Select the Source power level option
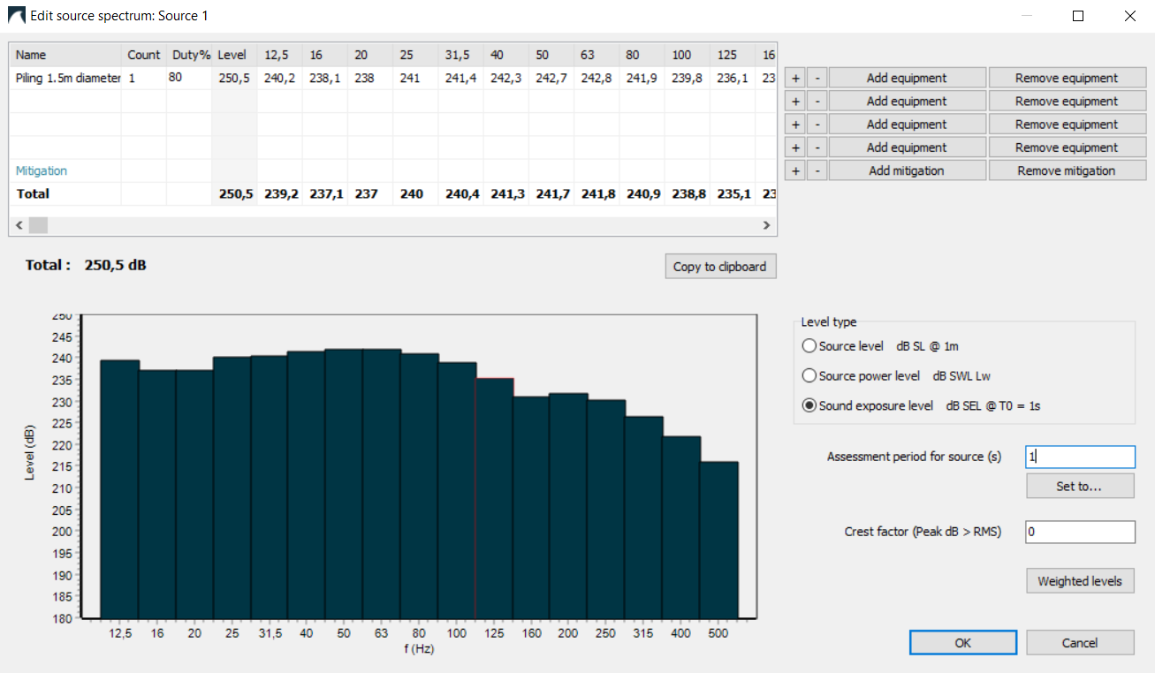Screen dimensions: 1155x673 809,376
